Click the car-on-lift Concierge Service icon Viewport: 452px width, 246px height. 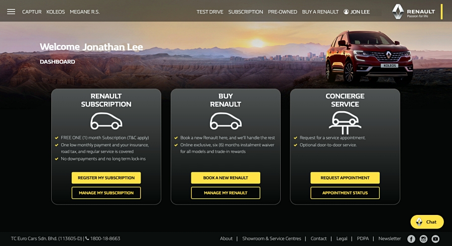(x=345, y=123)
